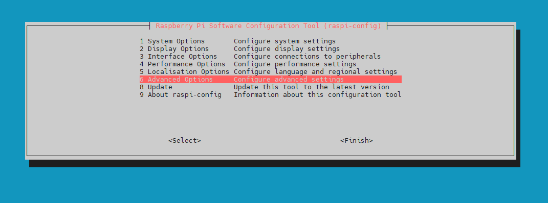Select the System Options menu entry
This screenshot has height=203, width=548.
[x=271, y=41]
